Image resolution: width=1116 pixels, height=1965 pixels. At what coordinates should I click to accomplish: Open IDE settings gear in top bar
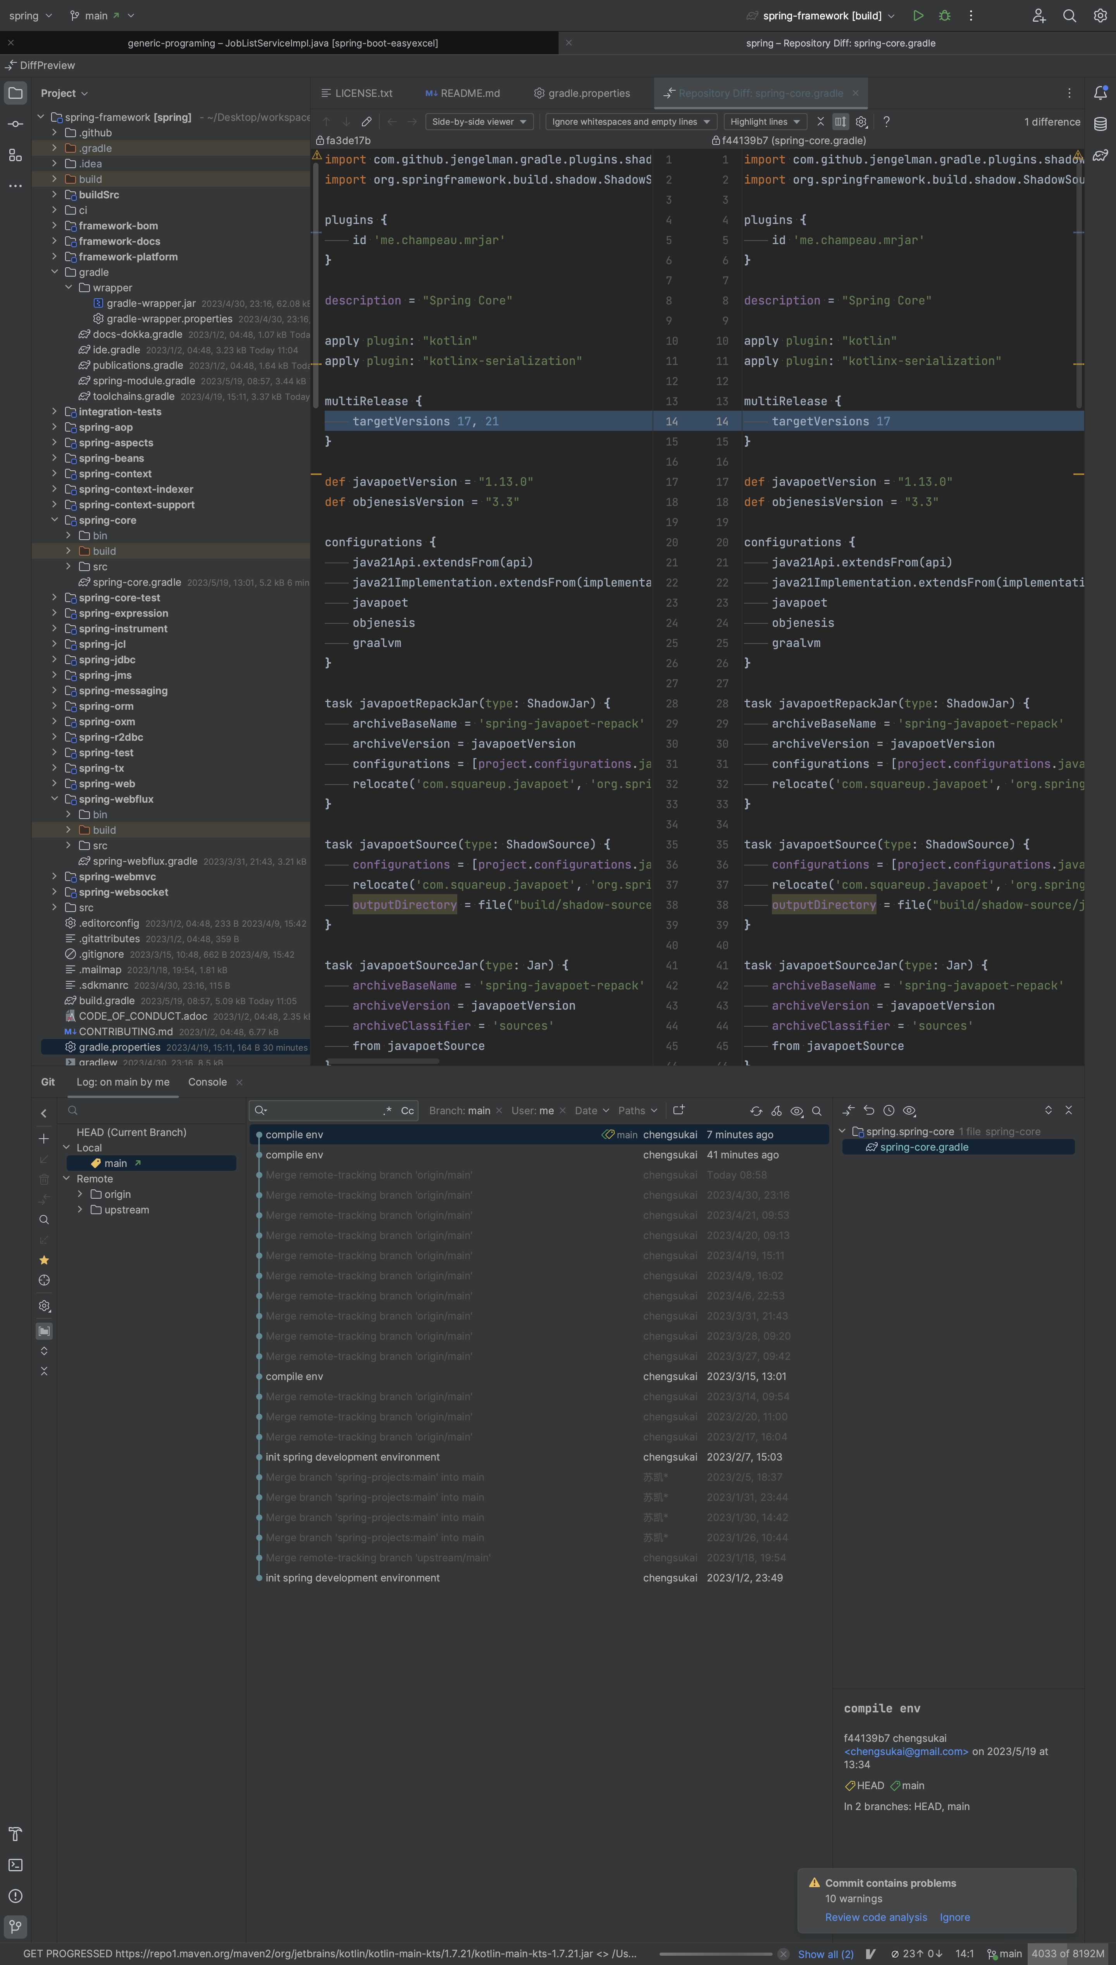pos(1100,15)
